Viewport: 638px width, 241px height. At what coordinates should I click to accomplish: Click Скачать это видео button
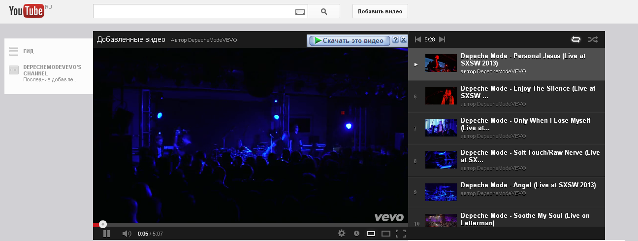click(x=349, y=40)
